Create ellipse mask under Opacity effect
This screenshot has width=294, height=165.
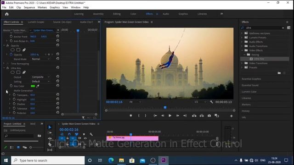tap(12, 50)
